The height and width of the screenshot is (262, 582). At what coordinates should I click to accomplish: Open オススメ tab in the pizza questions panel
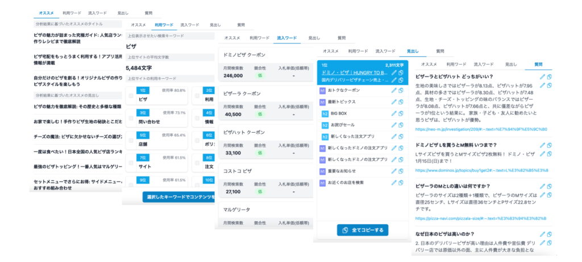coord(429,64)
